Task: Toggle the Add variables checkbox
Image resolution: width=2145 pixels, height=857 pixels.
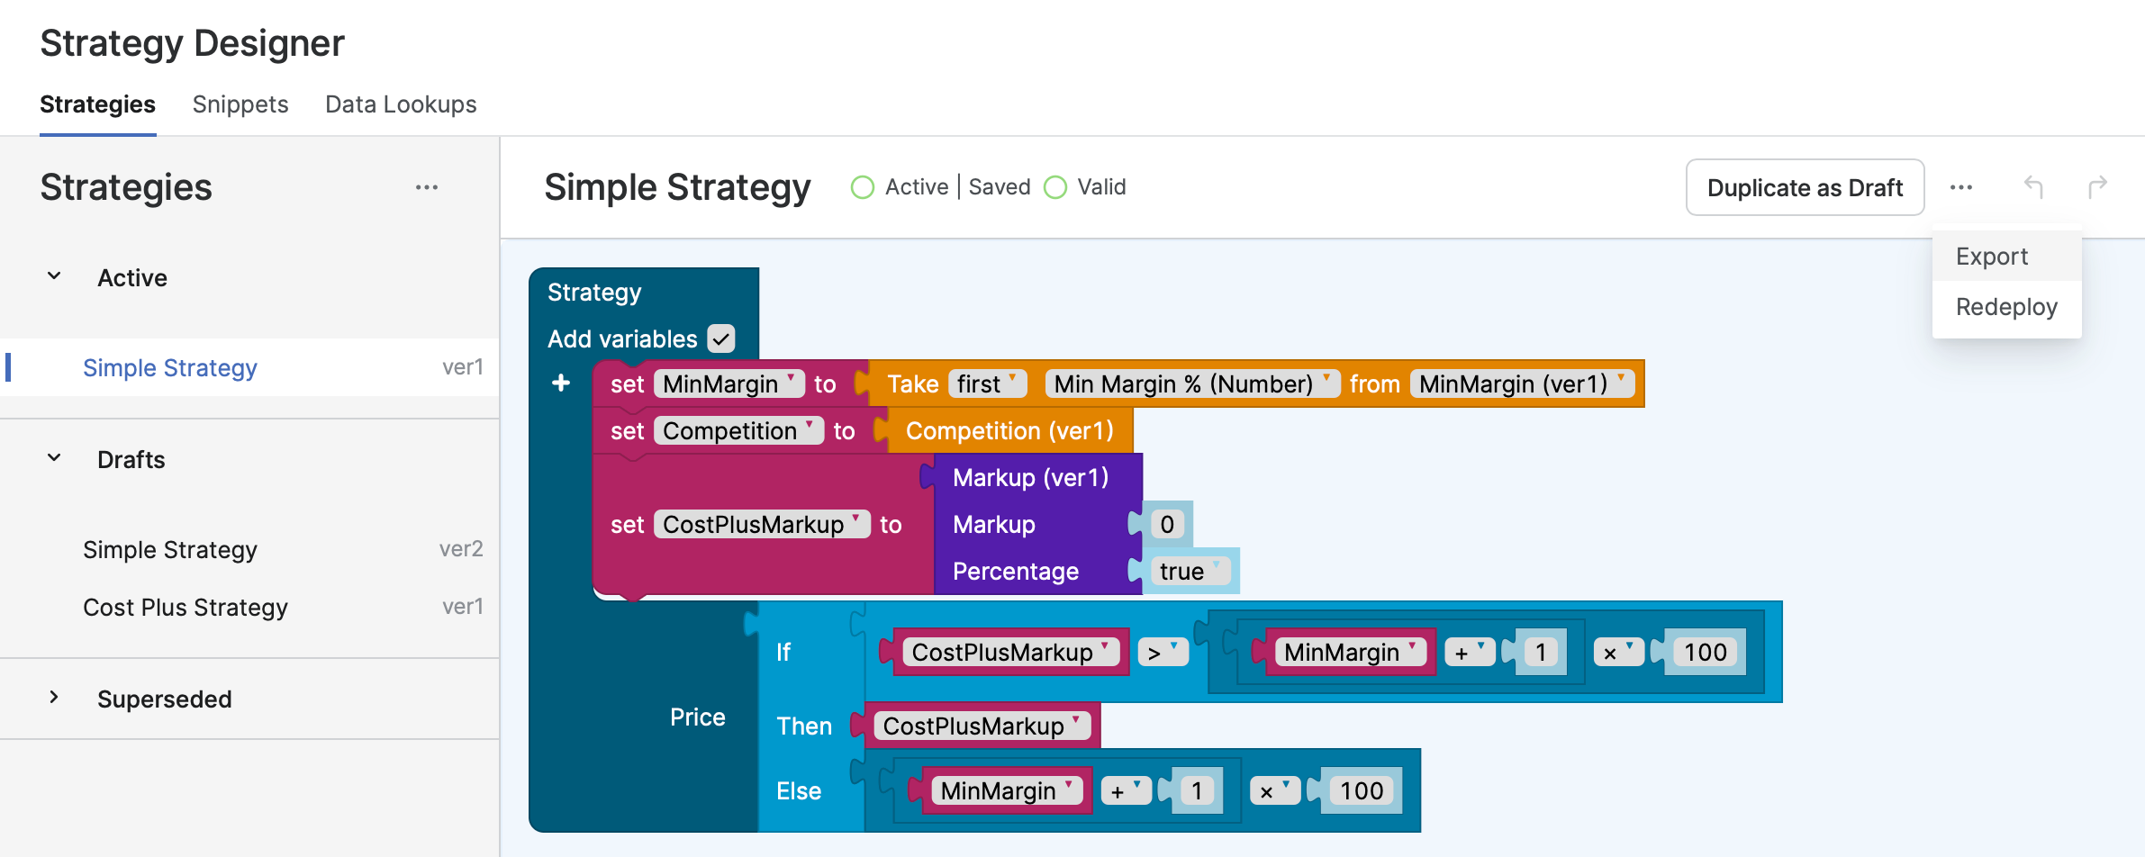Action: tap(721, 339)
